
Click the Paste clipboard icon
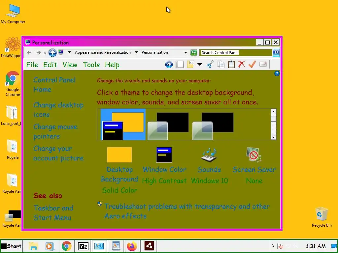pyautogui.click(x=231, y=64)
